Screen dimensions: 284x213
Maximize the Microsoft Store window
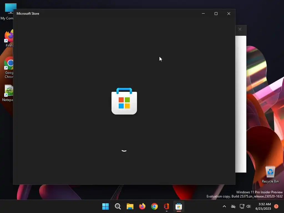tap(216, 14)
